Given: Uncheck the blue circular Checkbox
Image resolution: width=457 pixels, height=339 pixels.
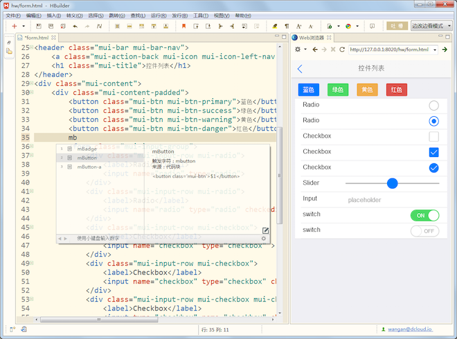Looking at the screenshot, I should [433, 167].
